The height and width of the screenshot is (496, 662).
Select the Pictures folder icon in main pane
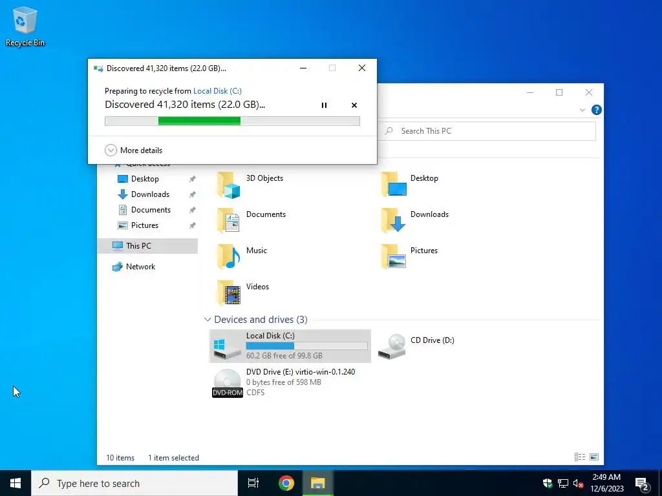393,257
